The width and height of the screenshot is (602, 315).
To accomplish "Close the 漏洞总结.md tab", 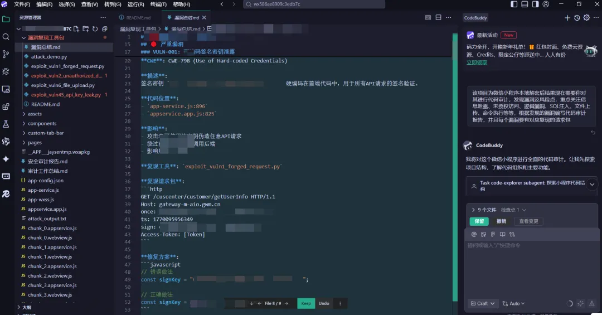I will click(x=204, y=18).
